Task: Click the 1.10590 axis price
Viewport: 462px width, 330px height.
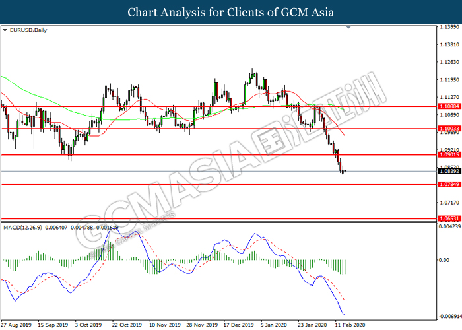Action: coord(449,115)
